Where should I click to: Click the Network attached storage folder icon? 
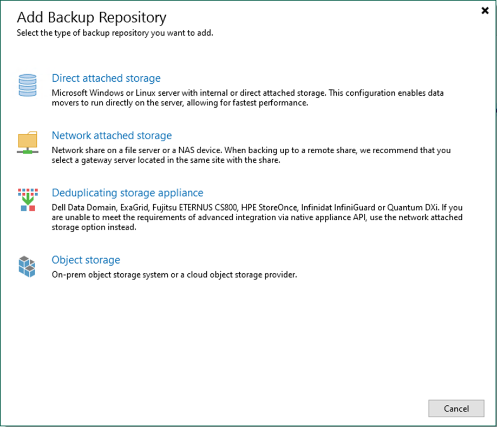coord(28,142)
